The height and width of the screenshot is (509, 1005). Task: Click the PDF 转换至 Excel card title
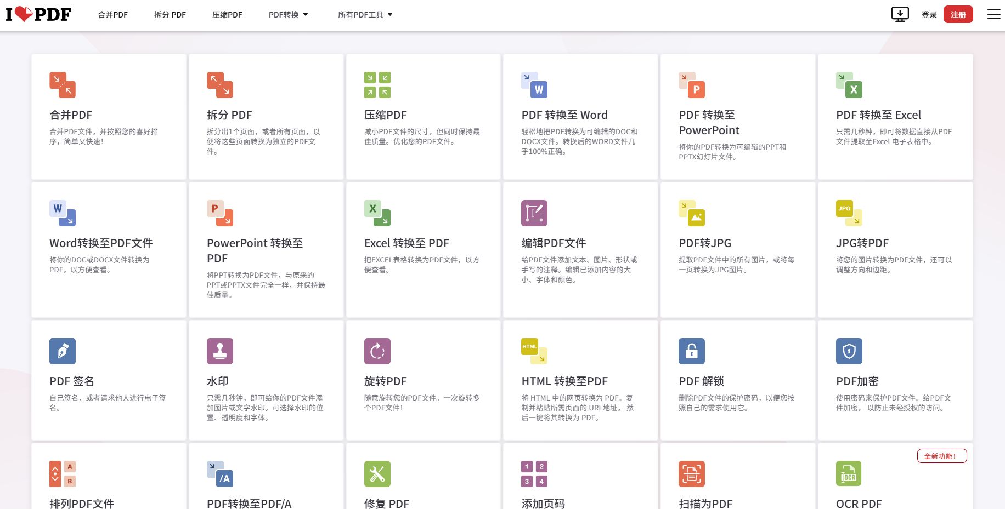tap(879, 115)
